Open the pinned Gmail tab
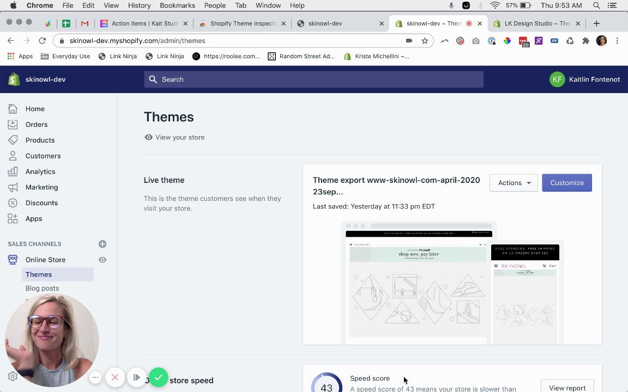 (84, 23)
